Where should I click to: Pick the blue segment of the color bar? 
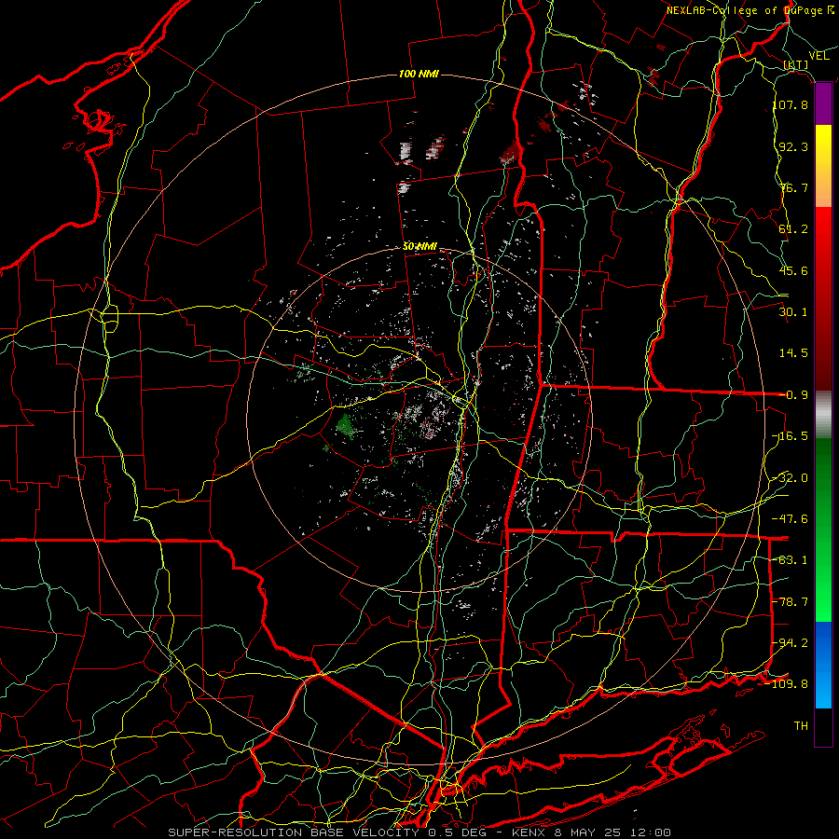[x=823, y=665]
